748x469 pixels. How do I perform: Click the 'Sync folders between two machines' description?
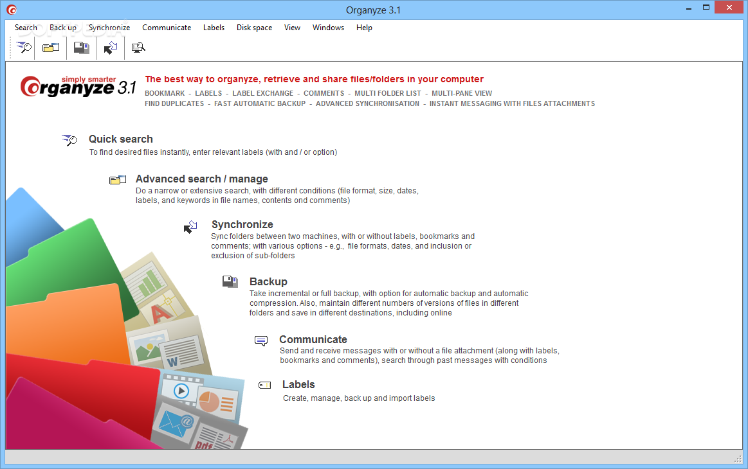click(x=343, y=246)
